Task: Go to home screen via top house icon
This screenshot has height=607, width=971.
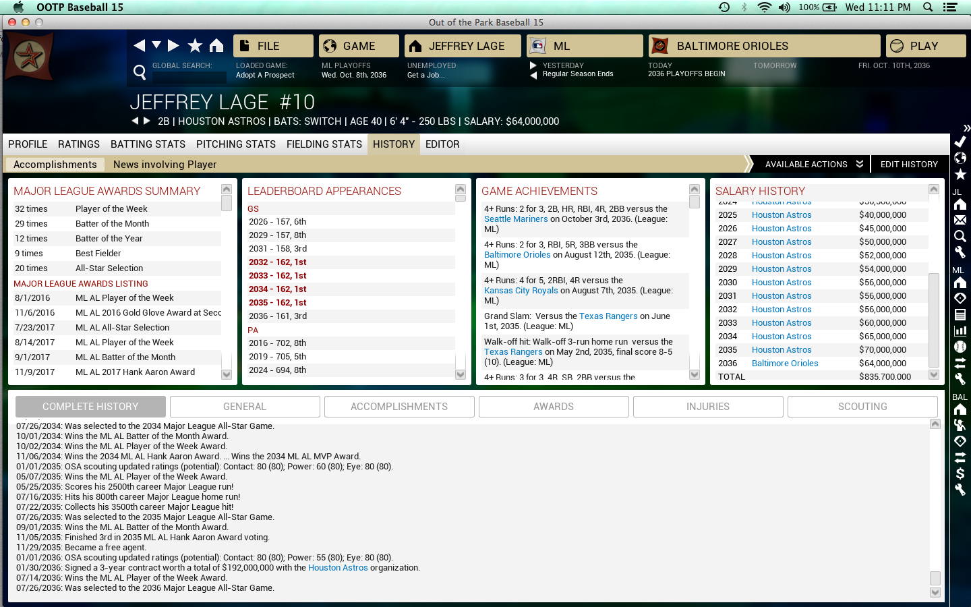Action: pyautogui.click(x=216, y=45)
